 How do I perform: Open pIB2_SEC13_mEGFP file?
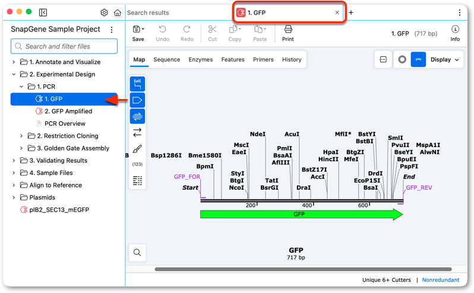pyautogui.click(x=59, y=210)
